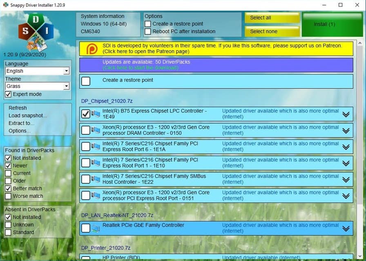Click the PCI Express Root Port 1 device icon
366x261 pixels.
point(96,163)
